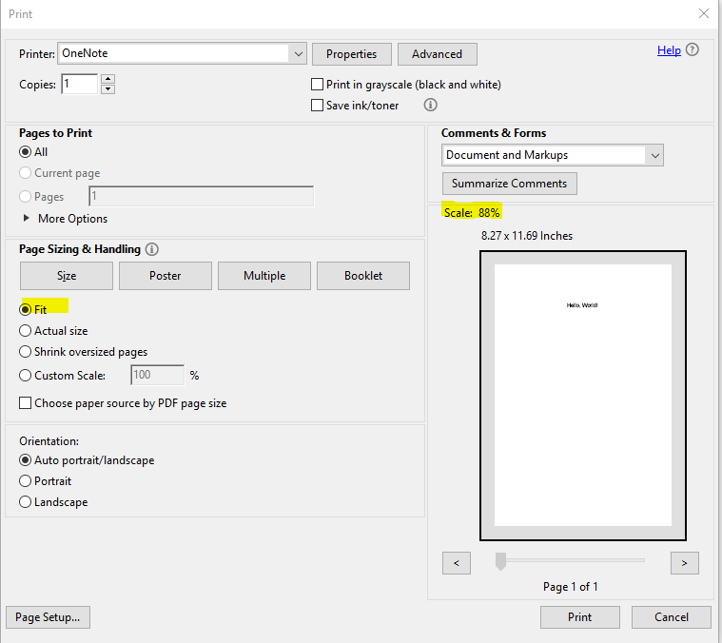Open the Help link
Screen dimensions: 722x643
pyautogui.click(x=669, y=50)
